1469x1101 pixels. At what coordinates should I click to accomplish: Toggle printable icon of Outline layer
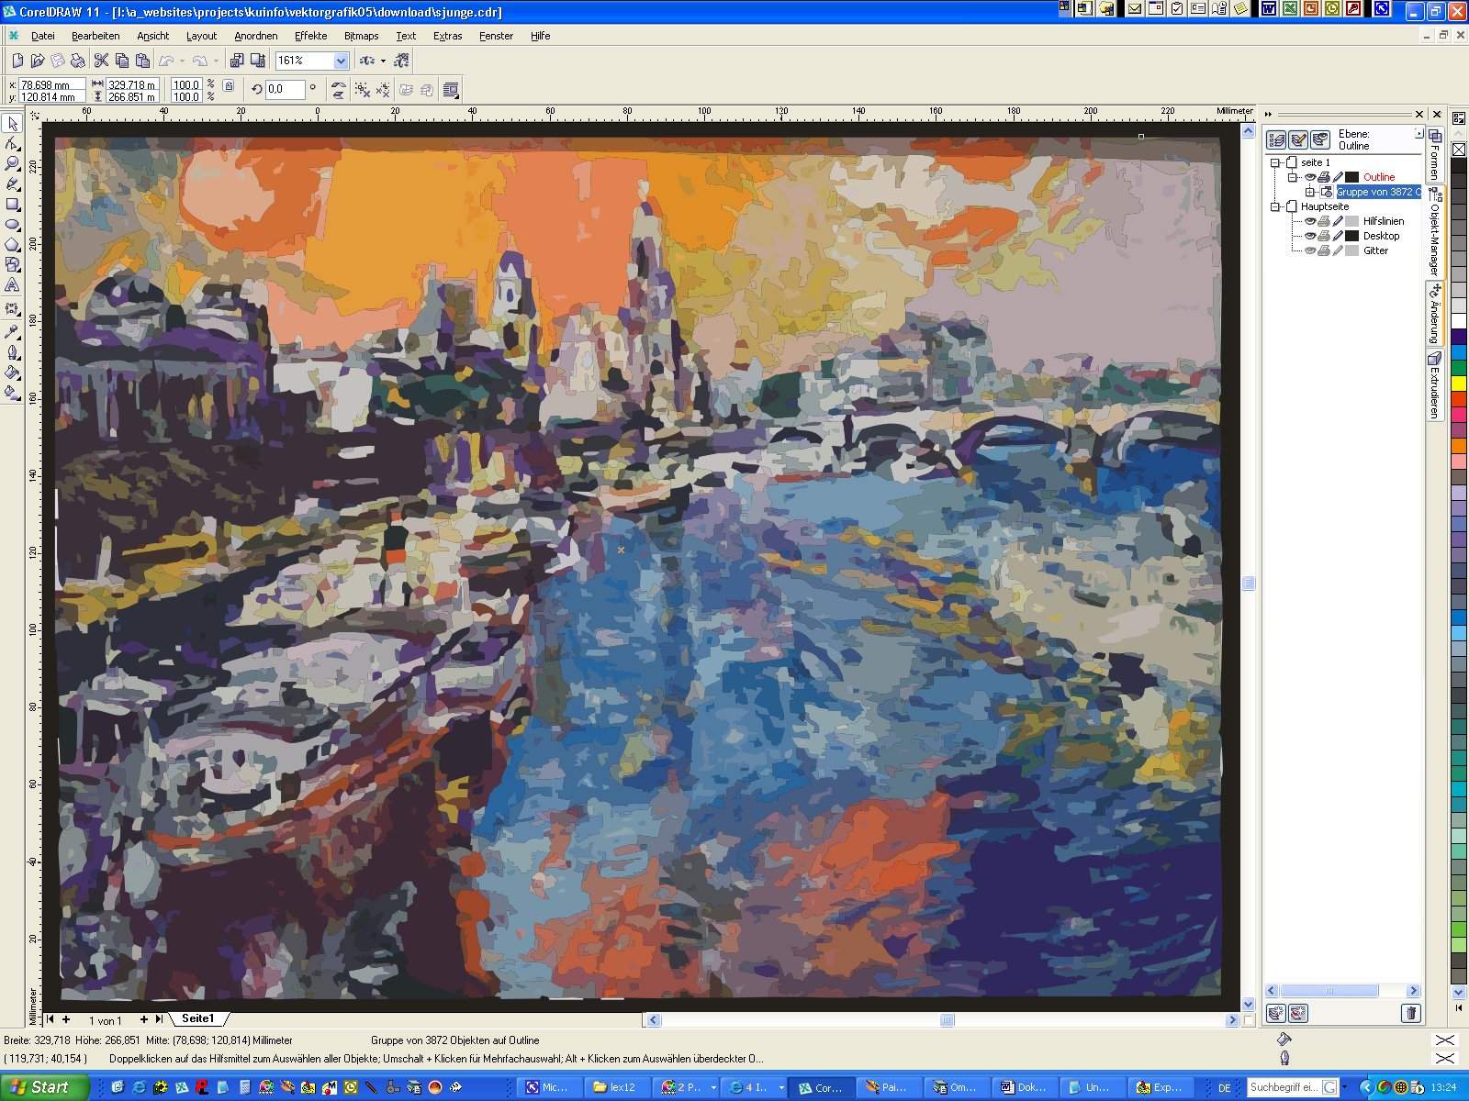[x=1324, y=177]
